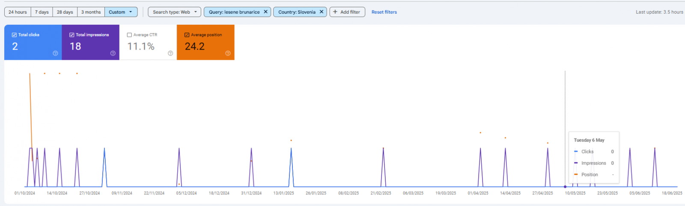The height and width of the screenshot is (206, 685).
Task: Click help icon on Total impressions card
Action: (113, 53)
